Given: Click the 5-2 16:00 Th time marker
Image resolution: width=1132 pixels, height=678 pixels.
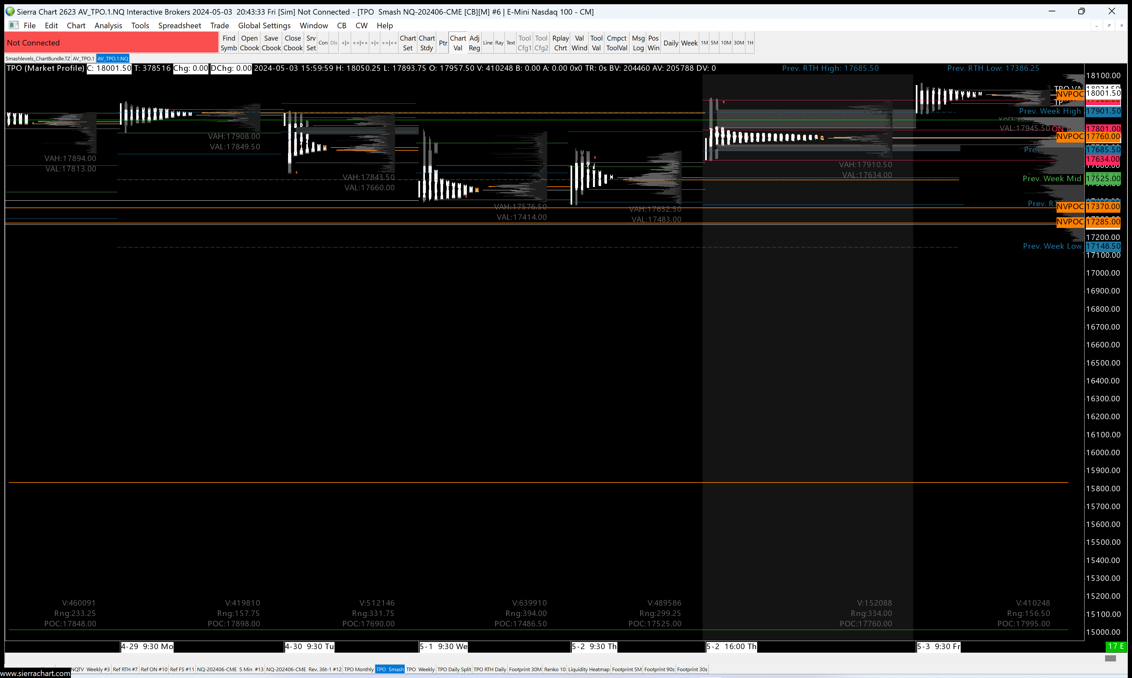Looking at the screenshot, I should [x=731, y=647].
